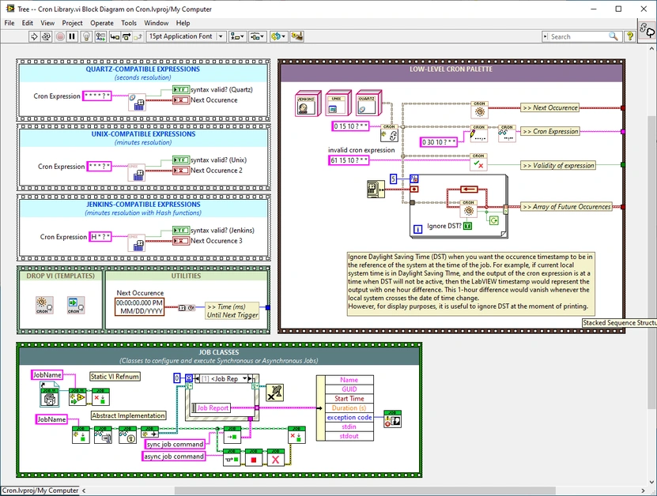Click the Jenkins cron cube icon
Image resolution: width=657 pixels, height=496 pixels.
[x=307, y=103]
